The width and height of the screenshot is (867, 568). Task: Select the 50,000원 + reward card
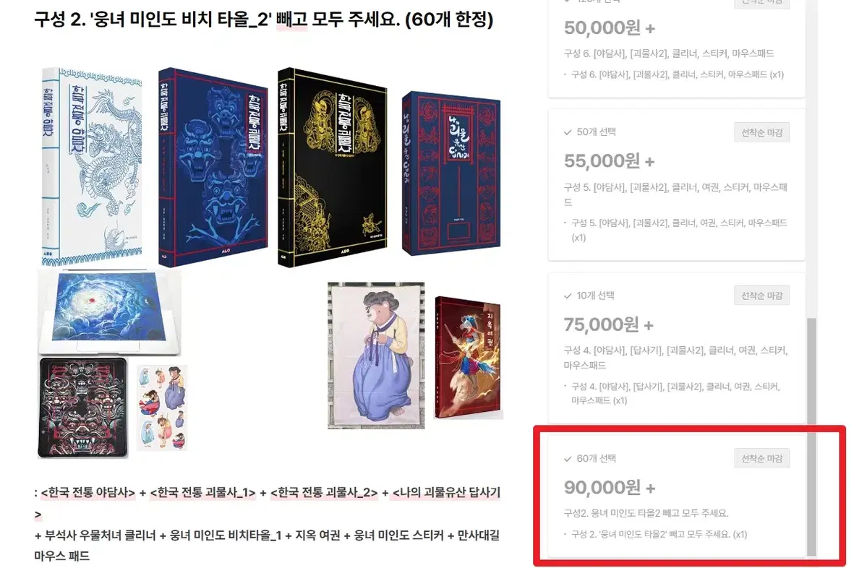click(676, 47)
